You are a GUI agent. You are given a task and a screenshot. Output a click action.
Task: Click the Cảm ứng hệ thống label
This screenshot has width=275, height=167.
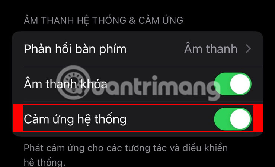[x=75, y=119]
